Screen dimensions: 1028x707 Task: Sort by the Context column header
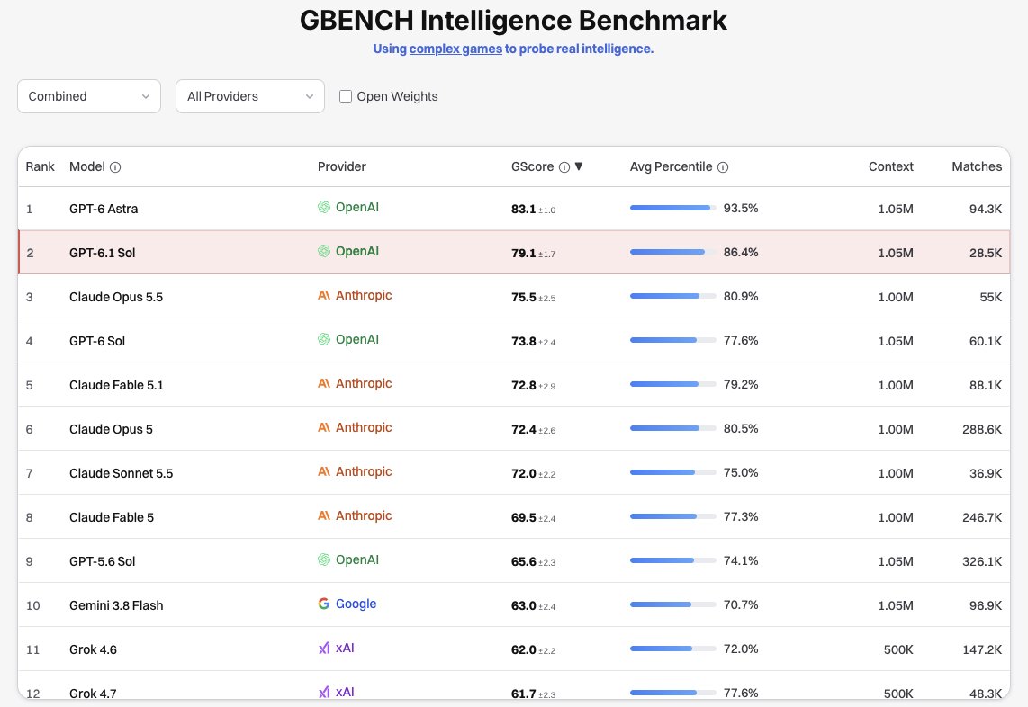click(891, 166)
